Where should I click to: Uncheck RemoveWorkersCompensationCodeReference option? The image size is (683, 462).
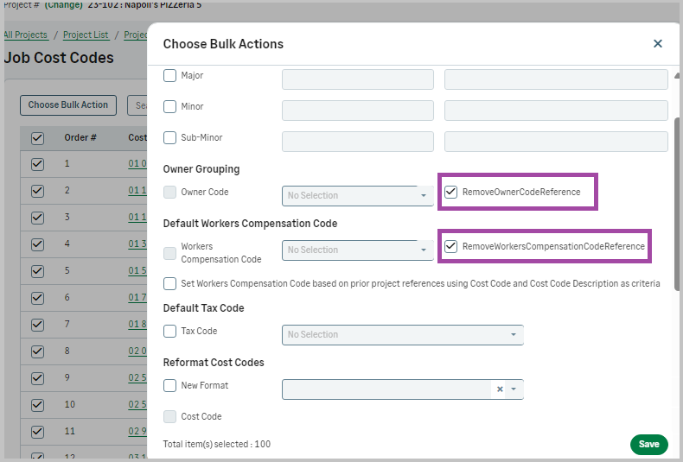tap(450, 246)
